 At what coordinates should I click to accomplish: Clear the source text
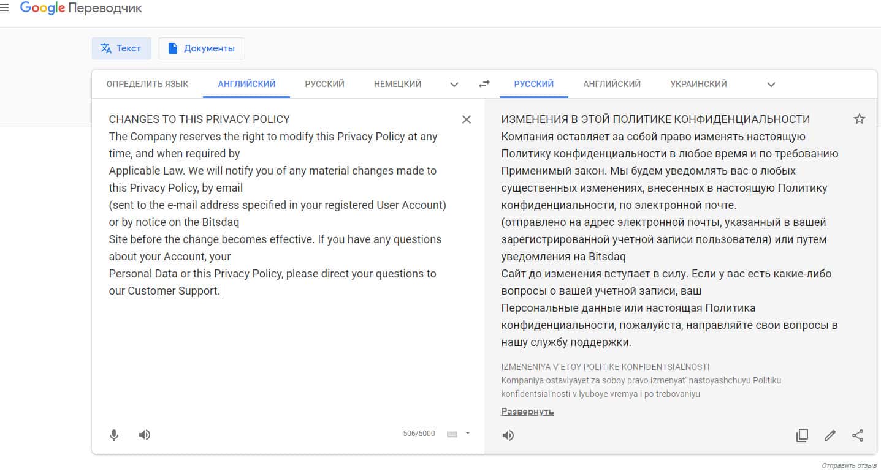tap(467, 119)
